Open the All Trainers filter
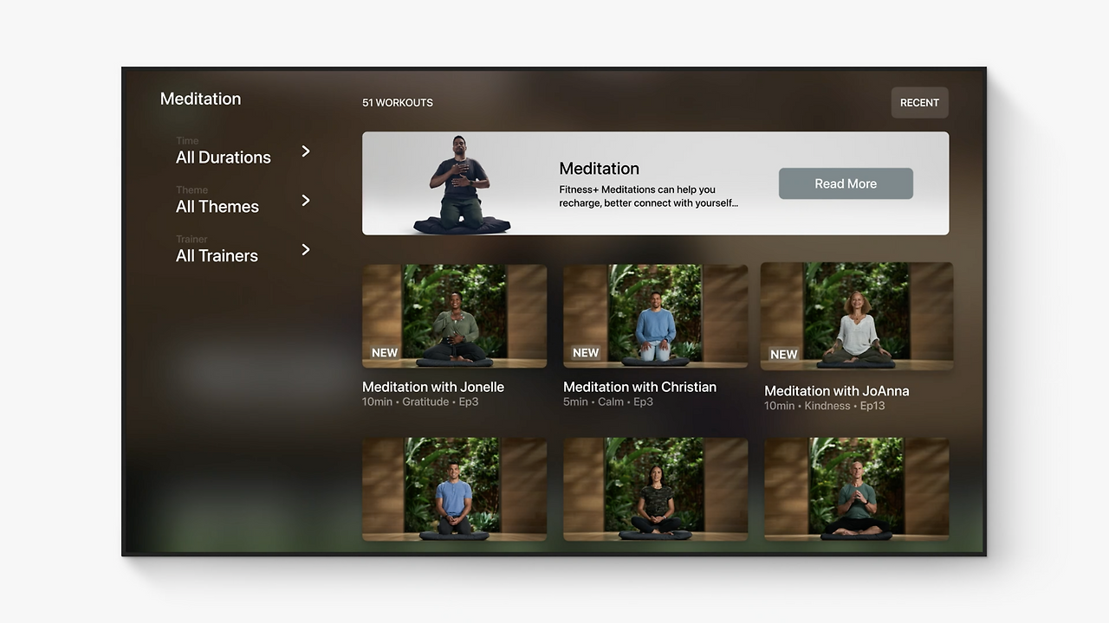 click(243, 250)
